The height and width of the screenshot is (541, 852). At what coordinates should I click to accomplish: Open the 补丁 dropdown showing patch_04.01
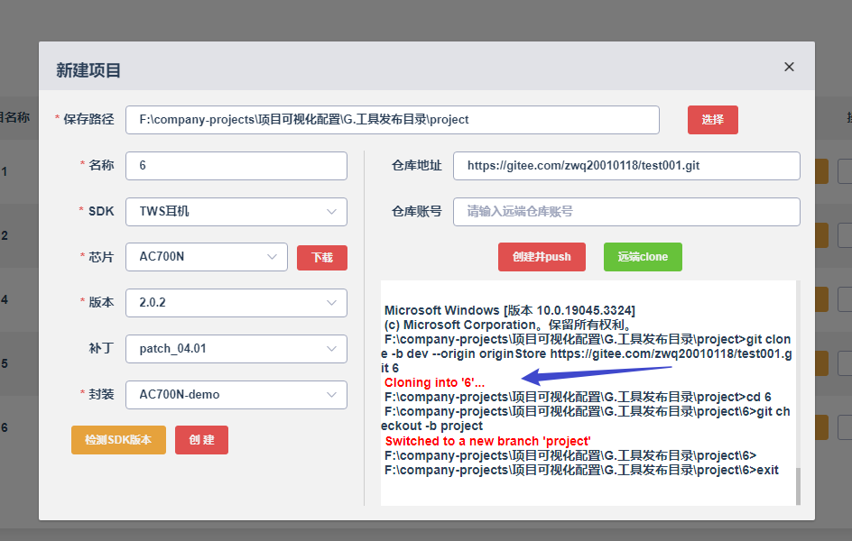[x=236, y=348]
